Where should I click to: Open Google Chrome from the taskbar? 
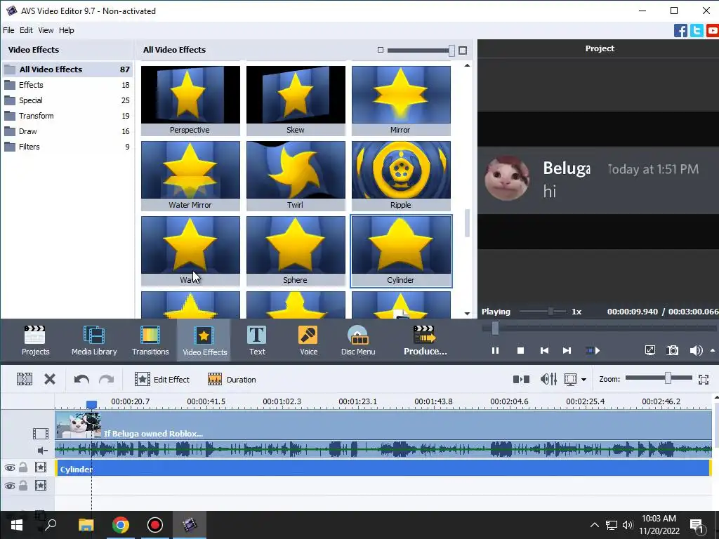121,525
